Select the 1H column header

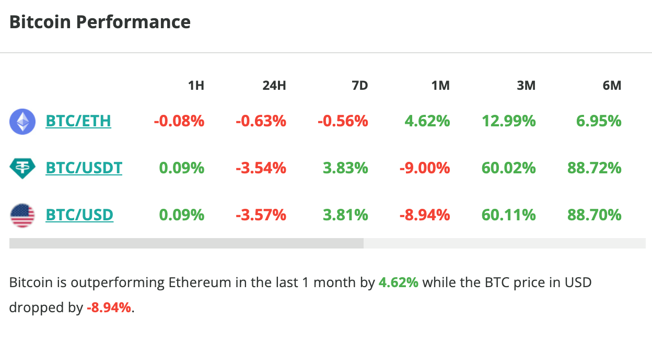[196, 86]
